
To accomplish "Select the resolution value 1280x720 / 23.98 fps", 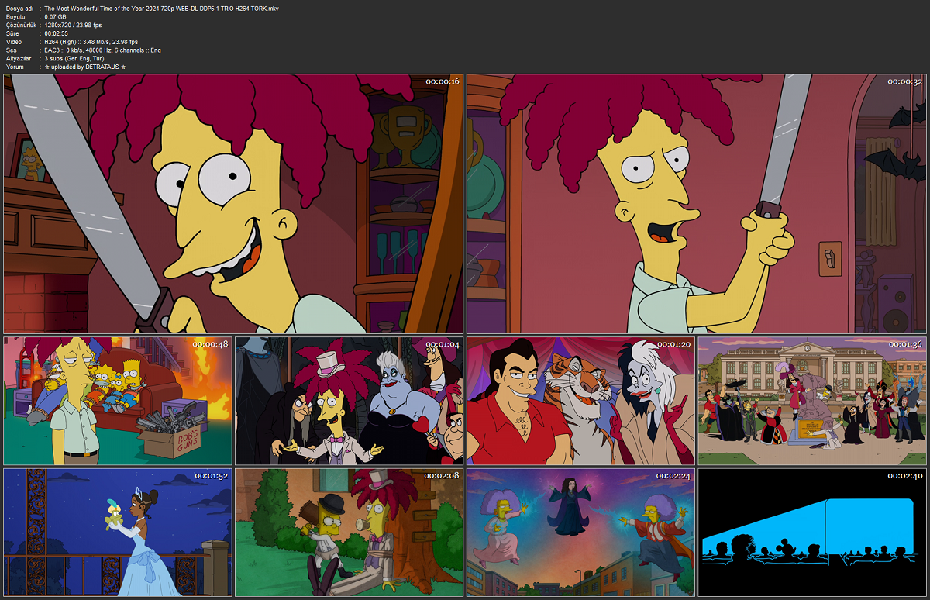I will [x=74, y=26].
